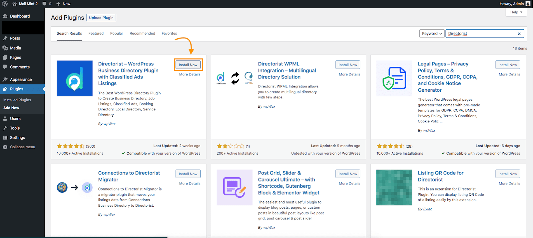Expand the Help dropdown
This screenshot has width=533, height=238.
(516, 12)
